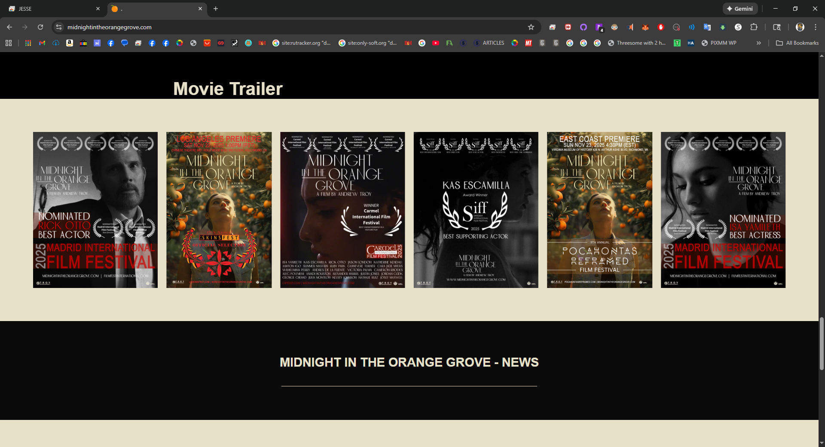Click the Google Translate extension icon
Viewport: 825px width, 447px height.
707,27
